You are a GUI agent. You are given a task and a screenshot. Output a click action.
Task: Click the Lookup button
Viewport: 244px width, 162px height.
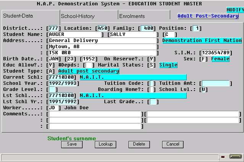pos(106,144)
